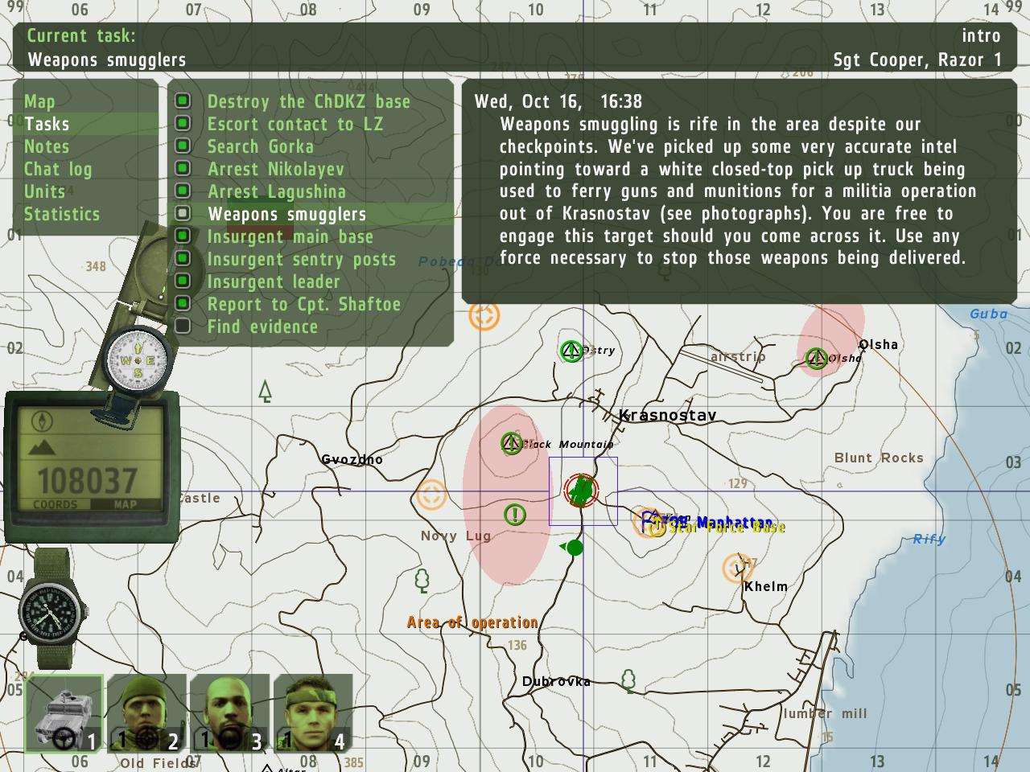Screen dimensions: 1030x772
Task: Click the green exclamation marker near Novy Lug
Action: [515, 515]
